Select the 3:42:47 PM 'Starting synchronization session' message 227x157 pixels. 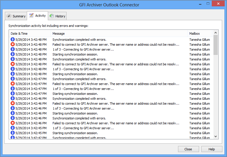coord(75,94)
